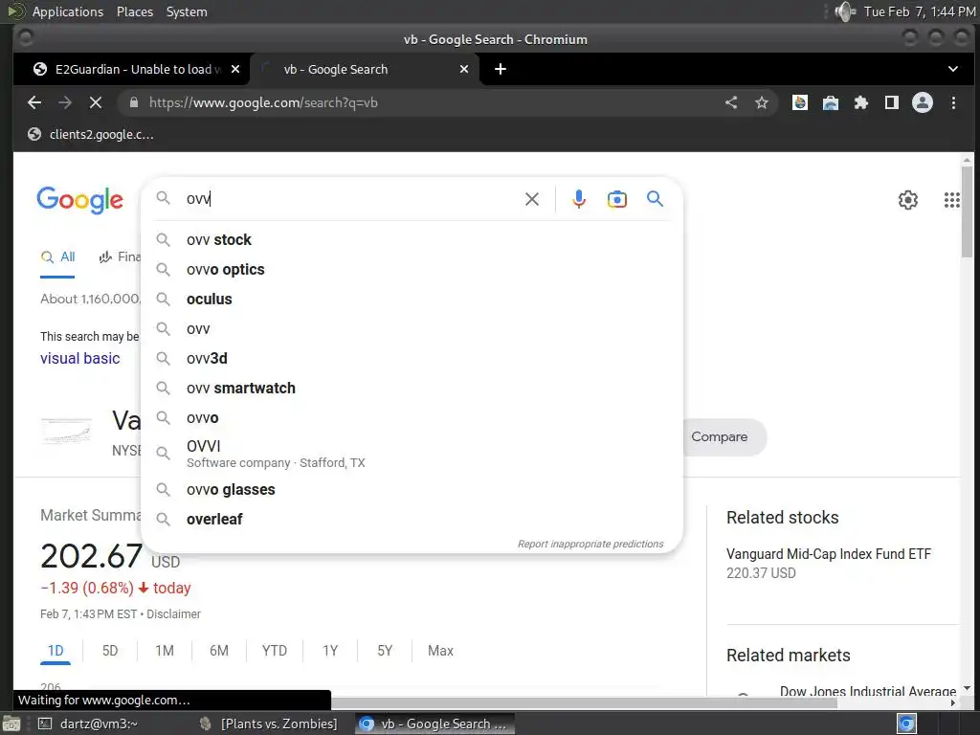
Task: Click the browser back arrow
Action: point(34,102)
